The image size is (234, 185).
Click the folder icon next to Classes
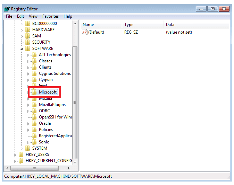34,61
